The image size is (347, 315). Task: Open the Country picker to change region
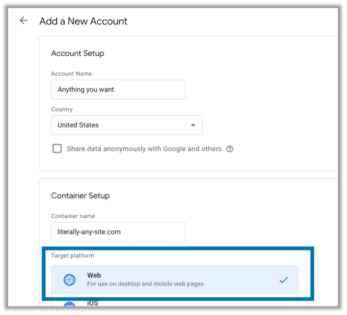pos(126,125)
